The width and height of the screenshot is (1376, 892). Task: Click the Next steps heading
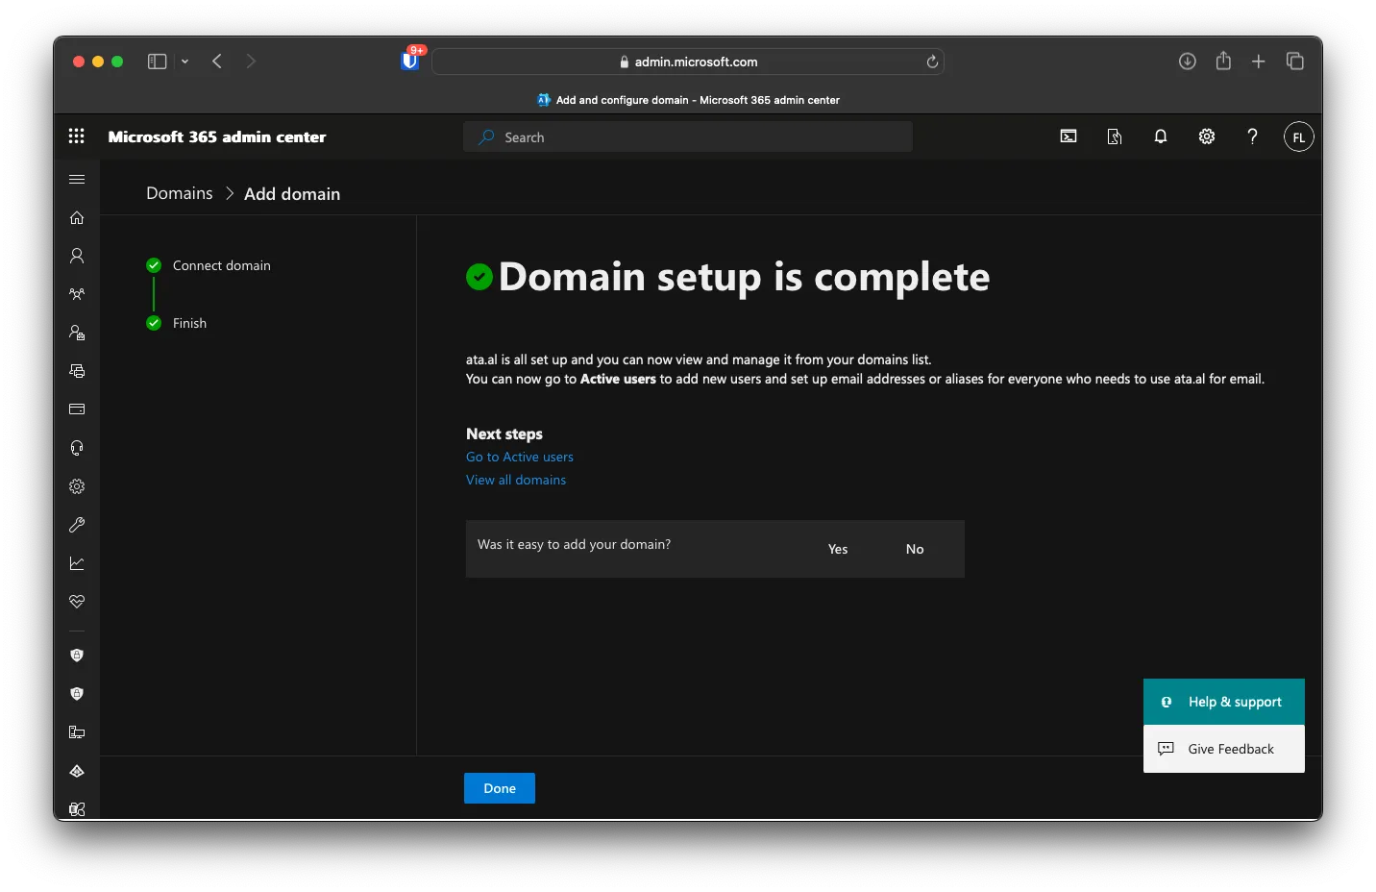pos(504,434)
